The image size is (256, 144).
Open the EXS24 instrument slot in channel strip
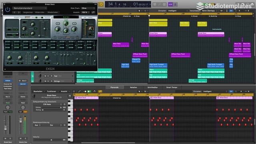pos(8,81)
